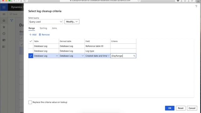Viewport: 201px width, 113px height.
Task: Click the Field column header
Action: [x=97, y=41]
